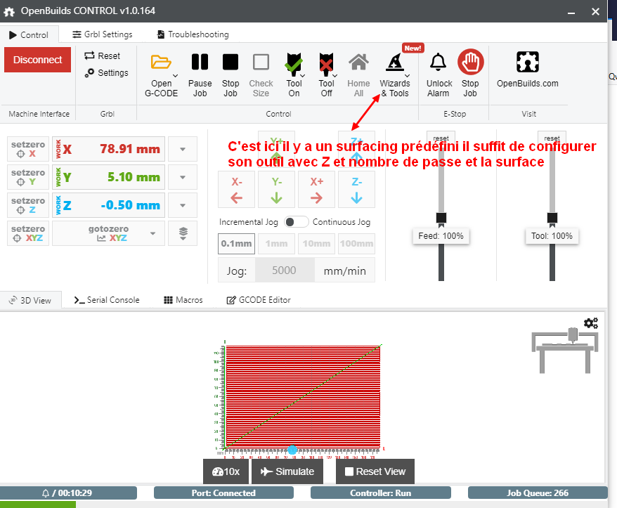Image resolution: width=617 pixels, height=508 pixels.
Task: Click the Grbl Reset option
Action: 103,56
